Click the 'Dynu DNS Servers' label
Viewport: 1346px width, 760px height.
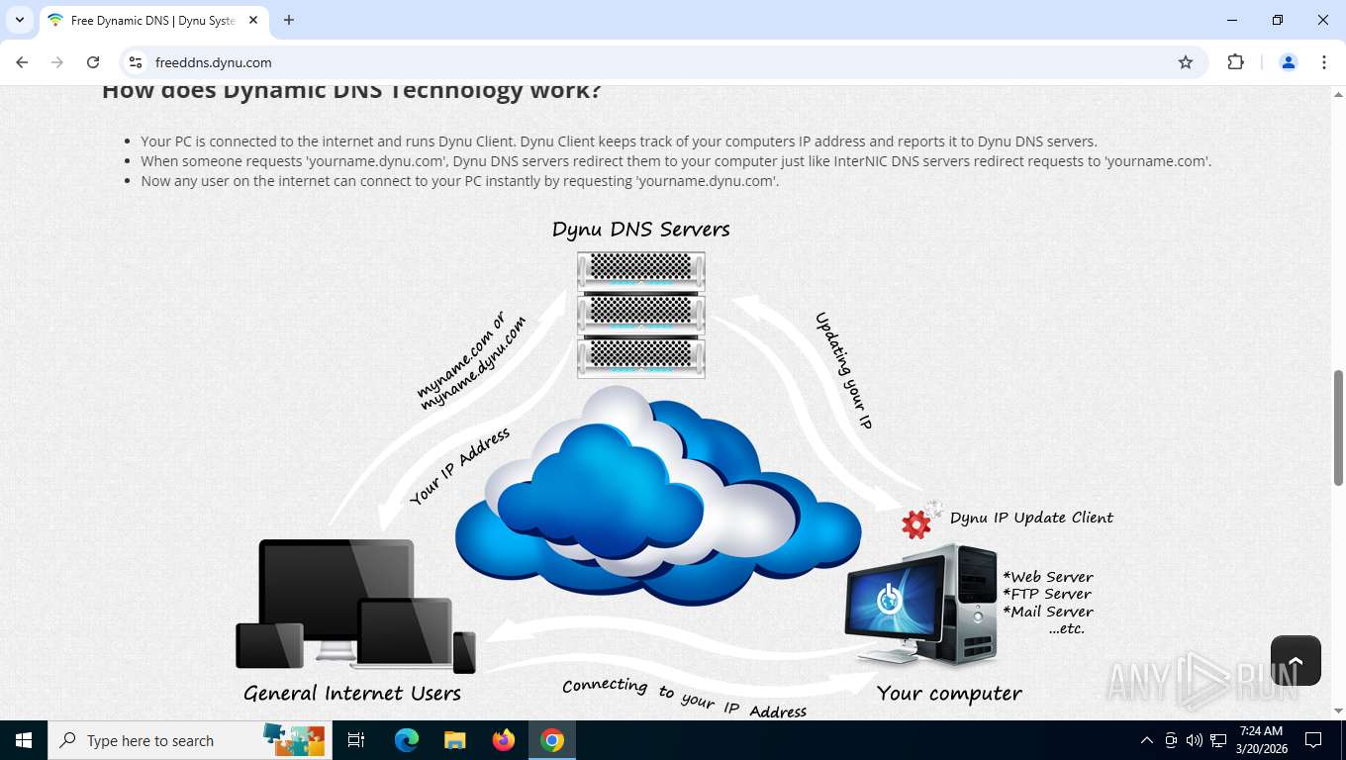point(641,230)
